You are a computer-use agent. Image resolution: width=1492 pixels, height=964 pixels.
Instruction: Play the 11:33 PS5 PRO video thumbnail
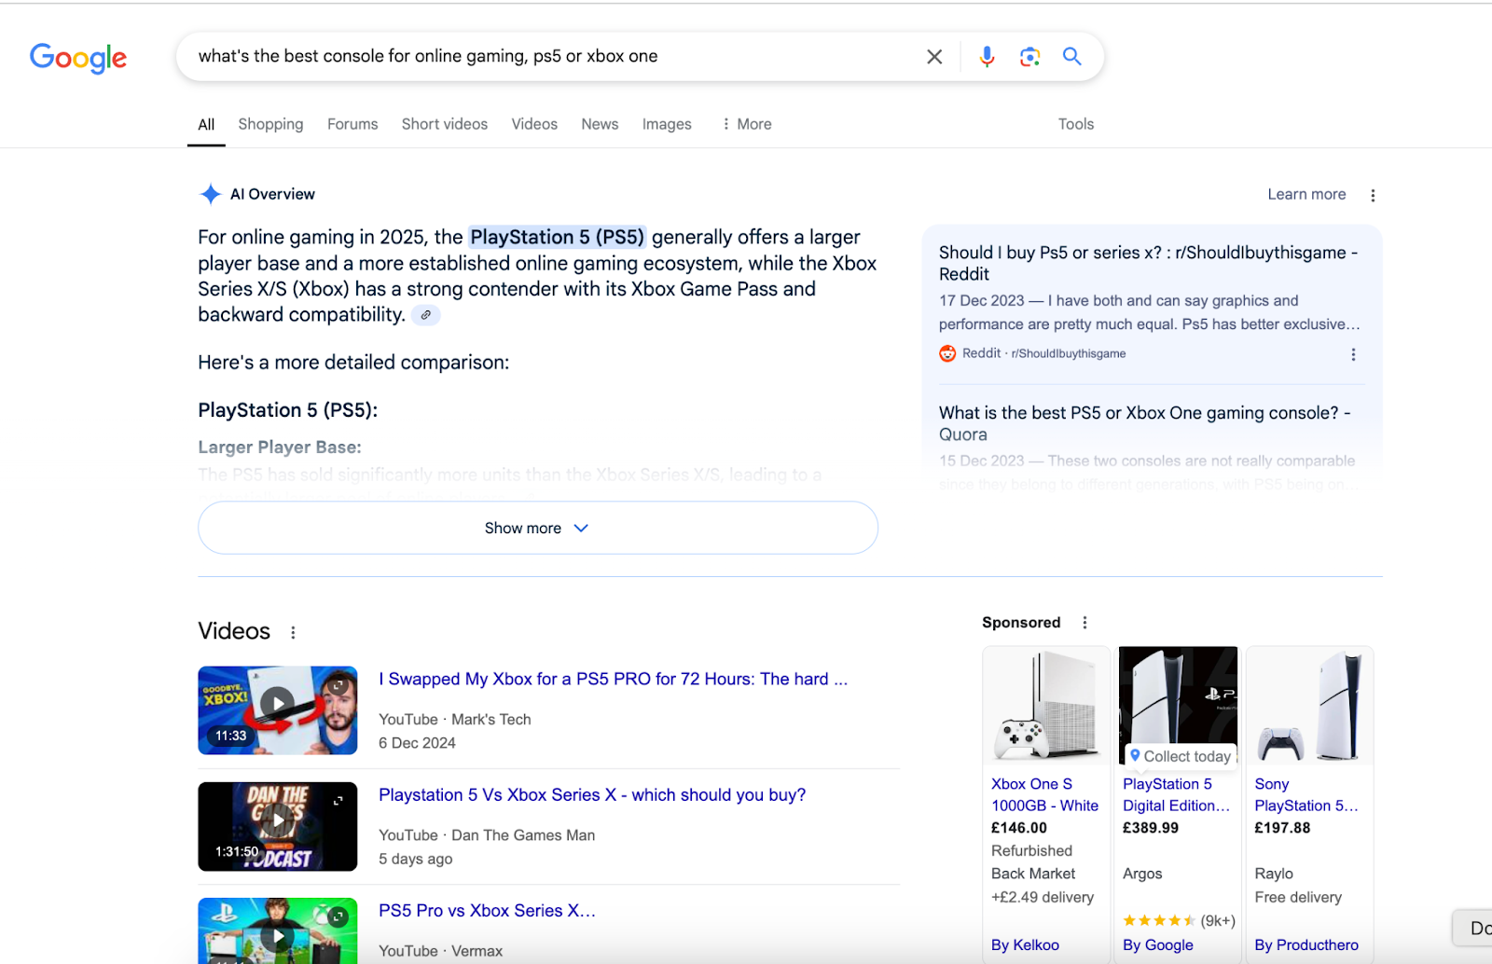277,709
